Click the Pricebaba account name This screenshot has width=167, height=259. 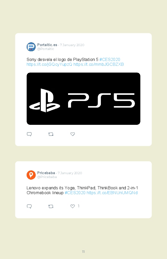coord(46,173)
